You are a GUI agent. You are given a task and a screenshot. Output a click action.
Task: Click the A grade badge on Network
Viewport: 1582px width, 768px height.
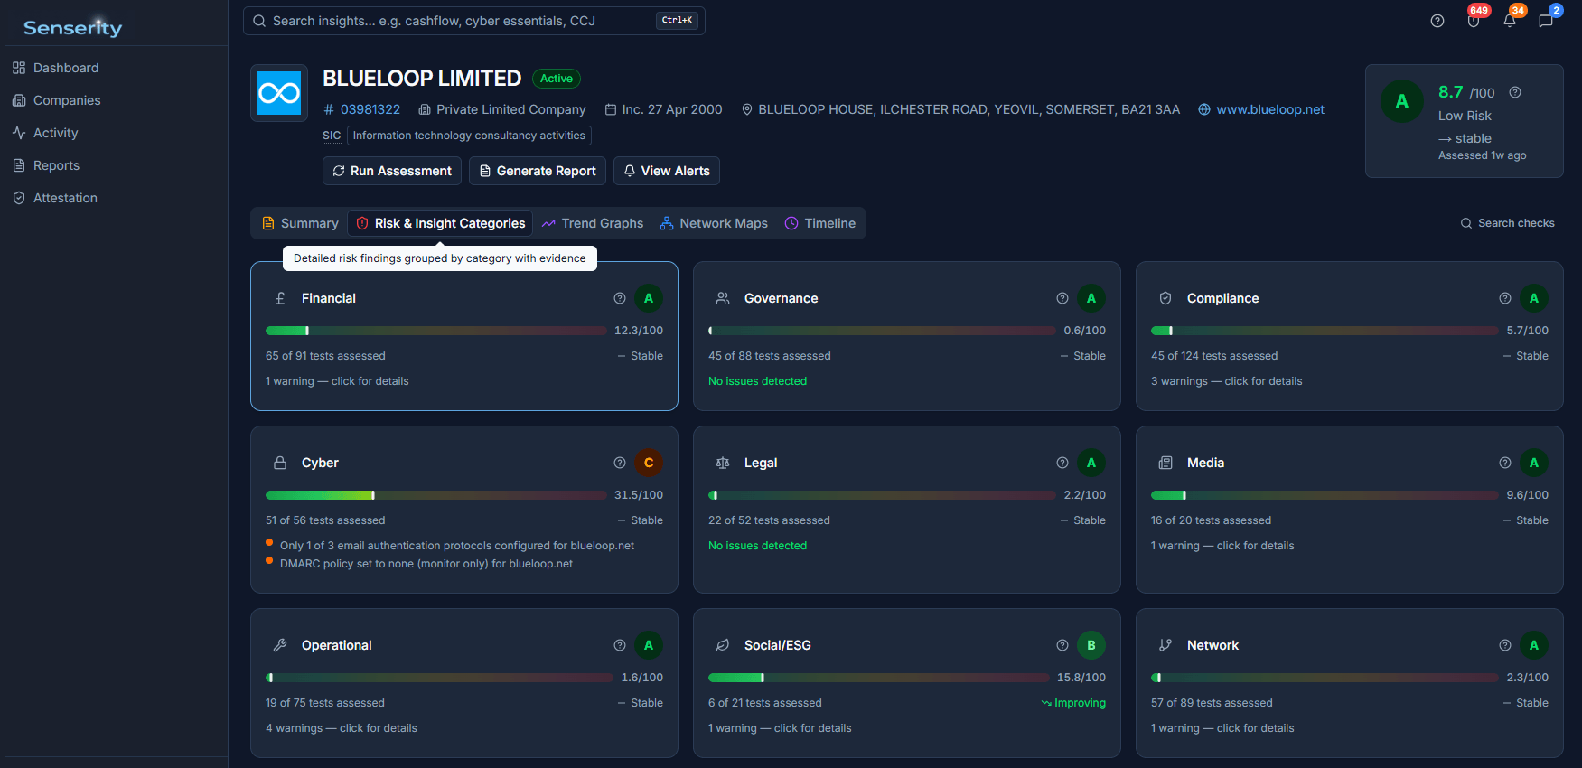tap(1534, 645)
